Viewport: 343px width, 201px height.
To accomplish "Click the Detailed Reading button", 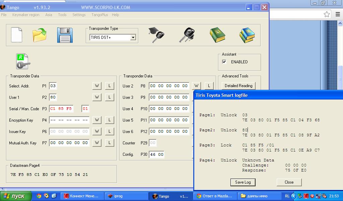I will click(x=238, y=86).
